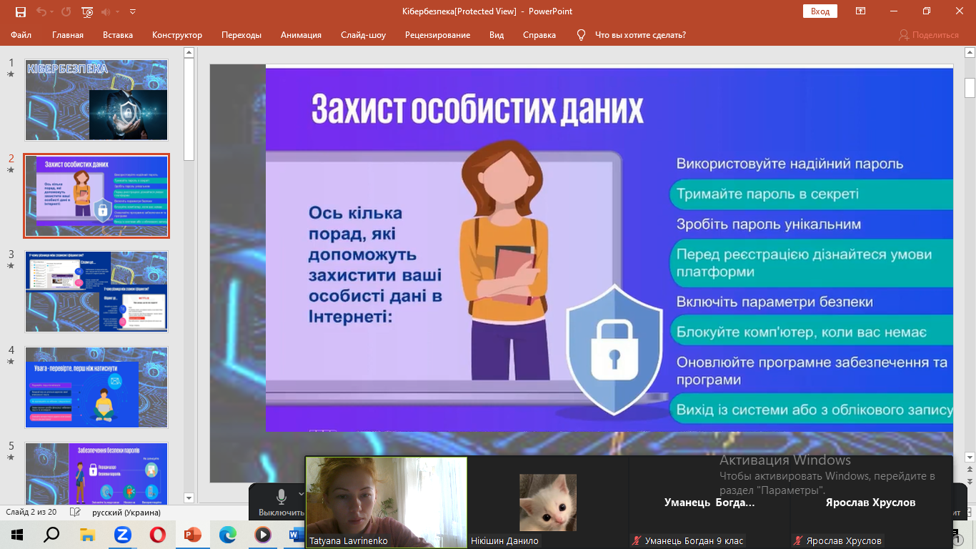Open media player icon in taskbar
976x549 pixels.
pos(263,534)
